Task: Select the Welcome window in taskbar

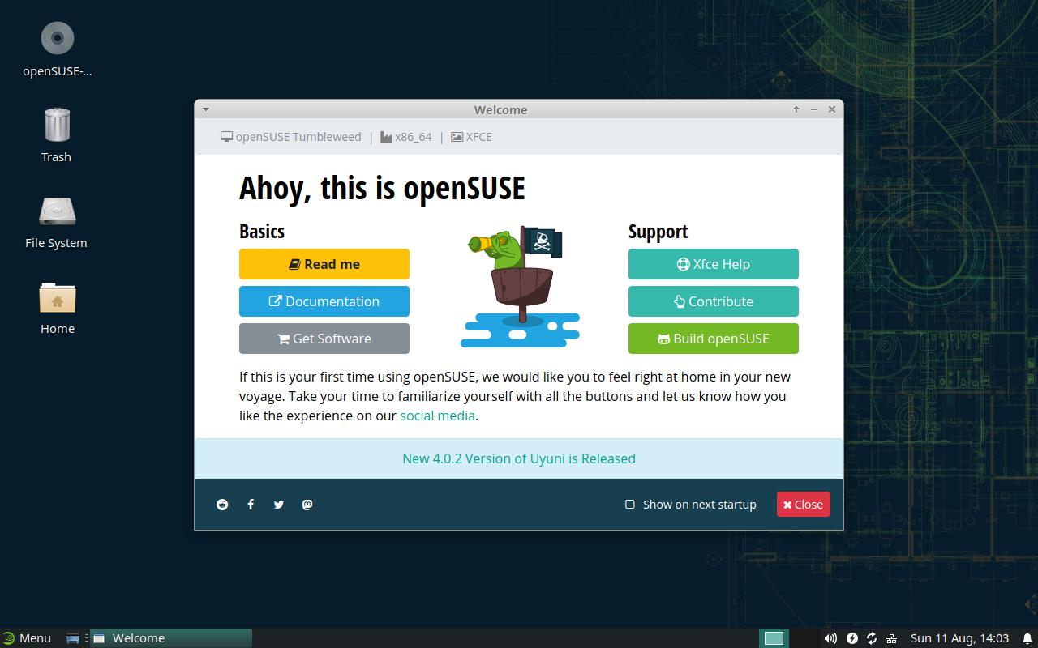Action: [x=170, y=638]
